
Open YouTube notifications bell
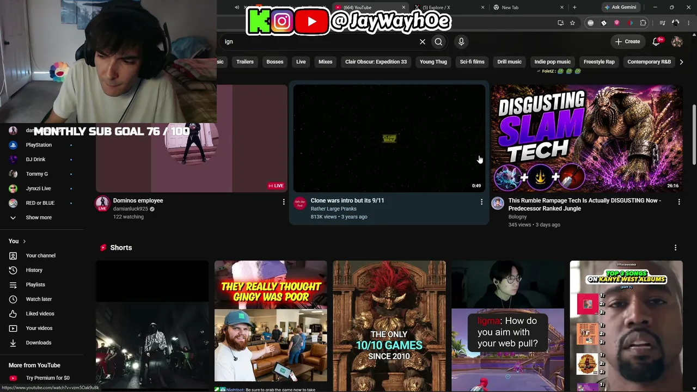tap(656, 41)
